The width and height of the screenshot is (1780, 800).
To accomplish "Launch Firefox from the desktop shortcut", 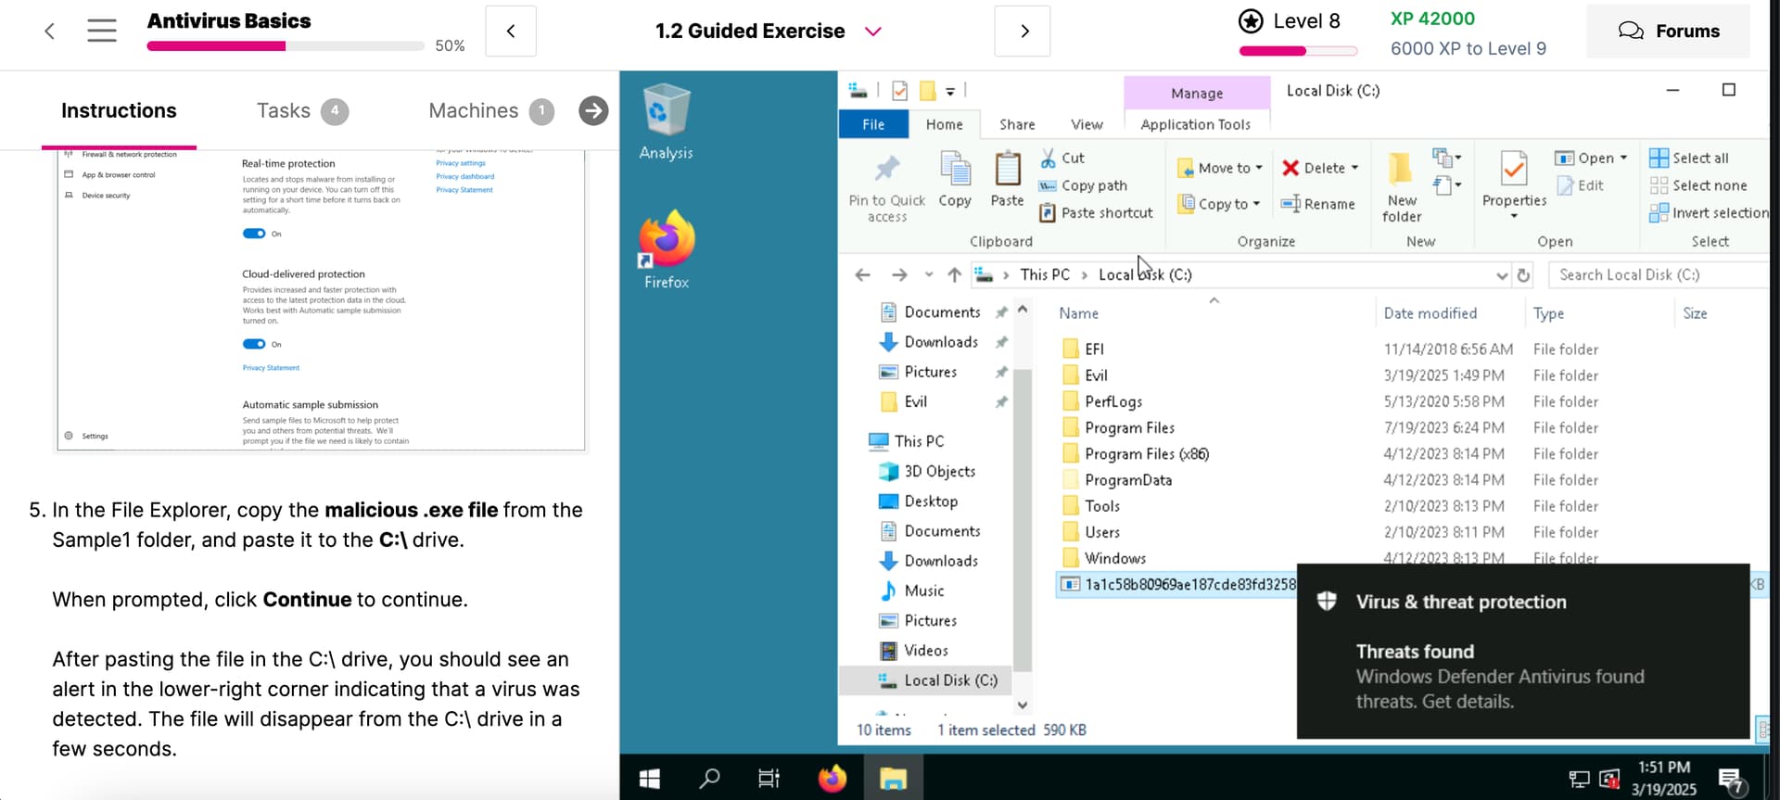I will [x=667, y=249].
